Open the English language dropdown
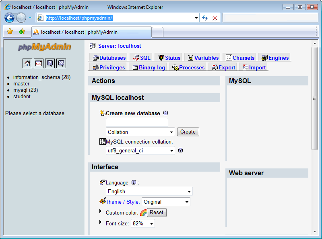Image resolution: width=322 pixels, height=239 pixels. point(149,191)
